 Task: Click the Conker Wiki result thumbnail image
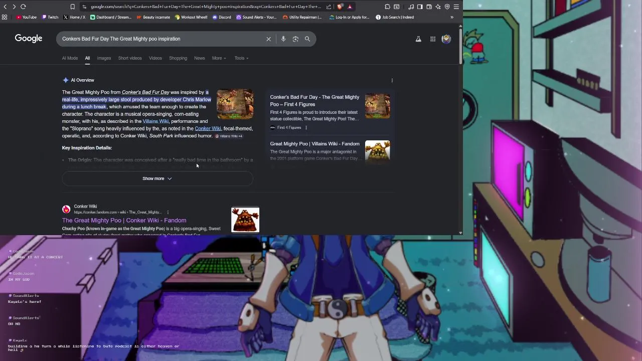[245, 220]
